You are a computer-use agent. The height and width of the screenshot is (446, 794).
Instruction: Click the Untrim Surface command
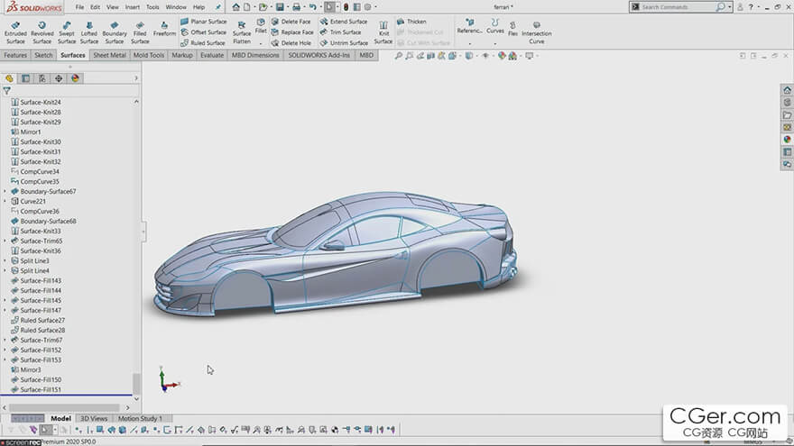click(x=345, y=43)
